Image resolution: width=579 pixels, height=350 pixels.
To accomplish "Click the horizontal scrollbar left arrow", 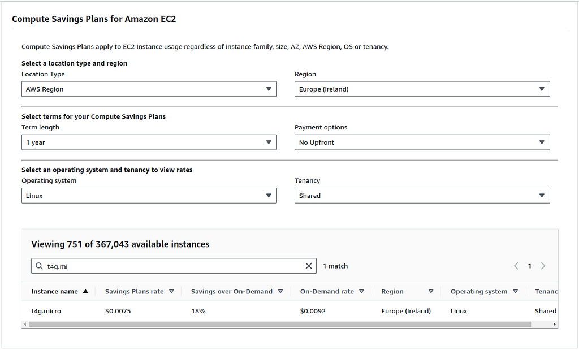I will 25,324.
